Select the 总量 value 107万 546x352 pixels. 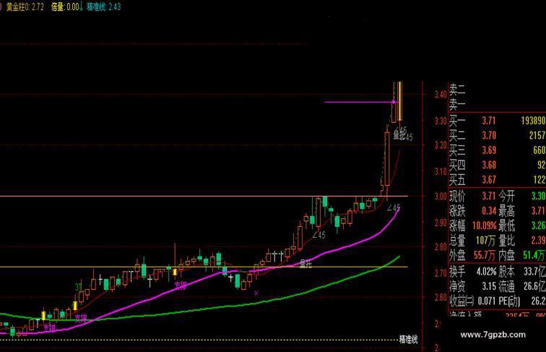486,241
